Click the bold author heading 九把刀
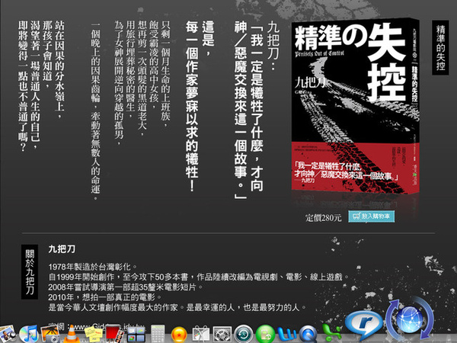 point(62,249)
